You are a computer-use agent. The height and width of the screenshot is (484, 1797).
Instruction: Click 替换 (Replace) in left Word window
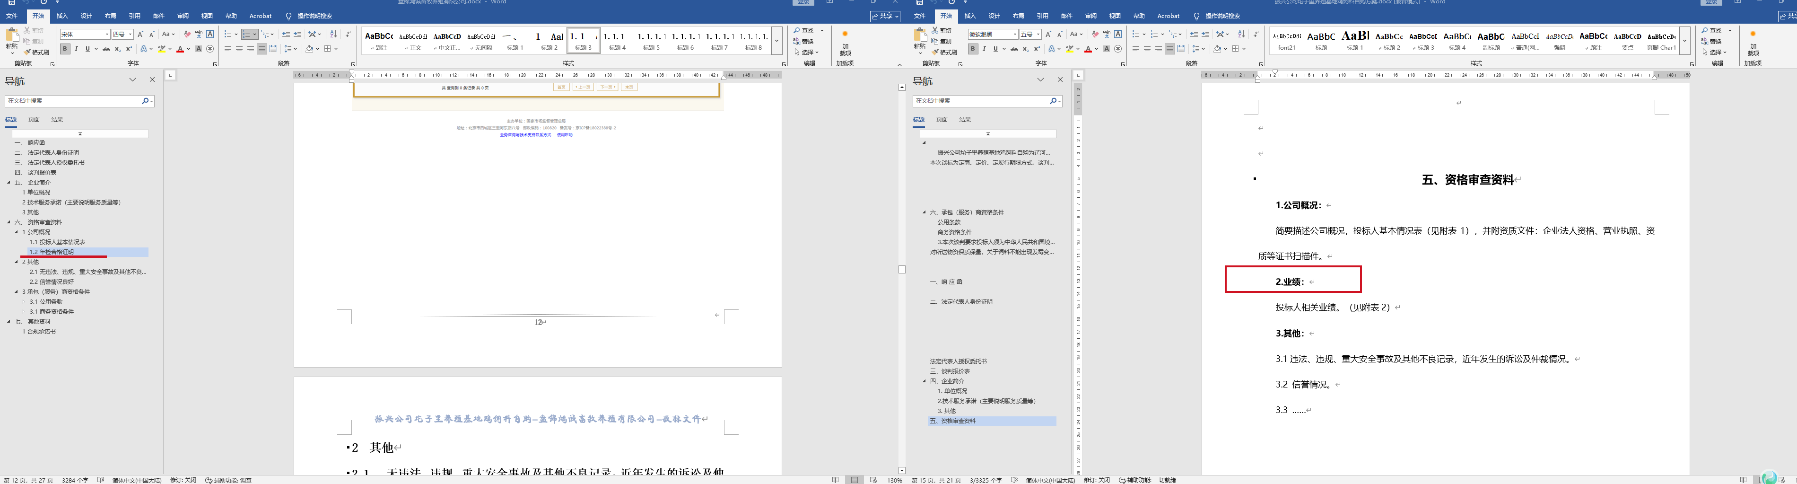[x=804, y=41]
